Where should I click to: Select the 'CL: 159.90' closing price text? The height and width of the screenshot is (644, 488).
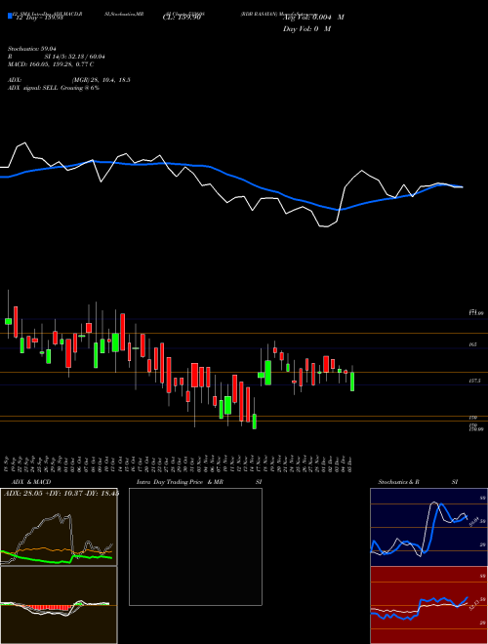point(181,18)
